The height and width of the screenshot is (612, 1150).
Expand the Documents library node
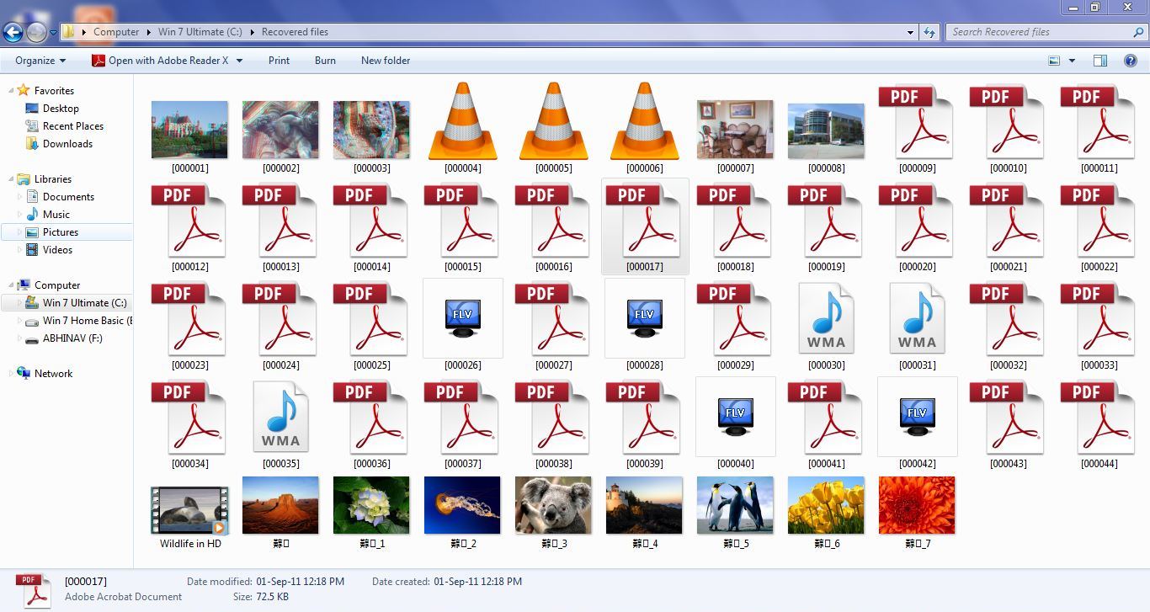(19, 196)
